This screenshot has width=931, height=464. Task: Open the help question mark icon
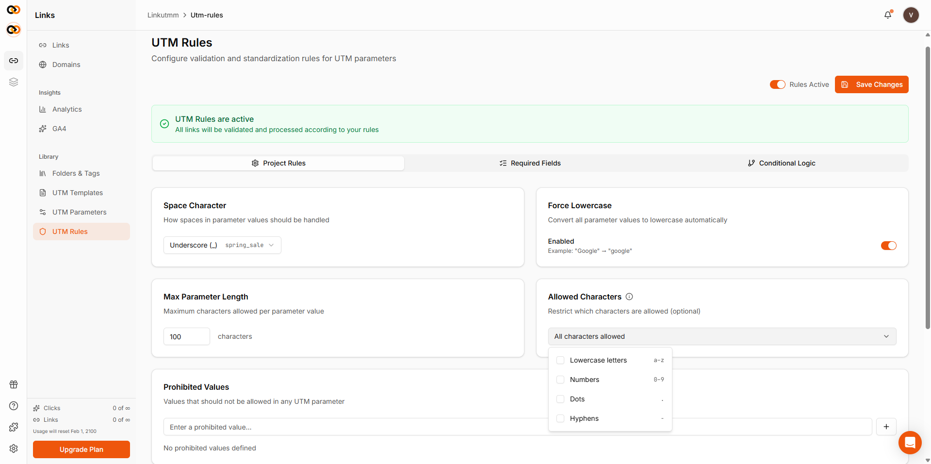[14, 406]
